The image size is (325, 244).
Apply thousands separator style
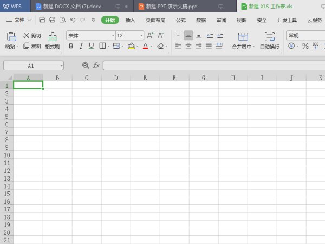click(315, 46)
